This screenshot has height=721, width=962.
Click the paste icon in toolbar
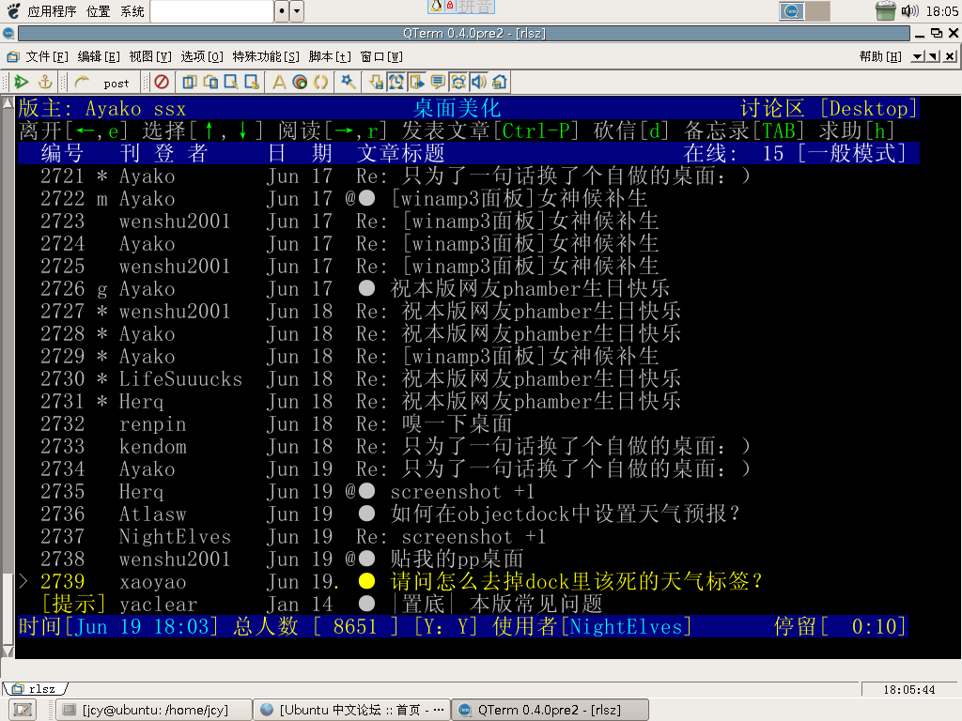click(x=210, y=82)
